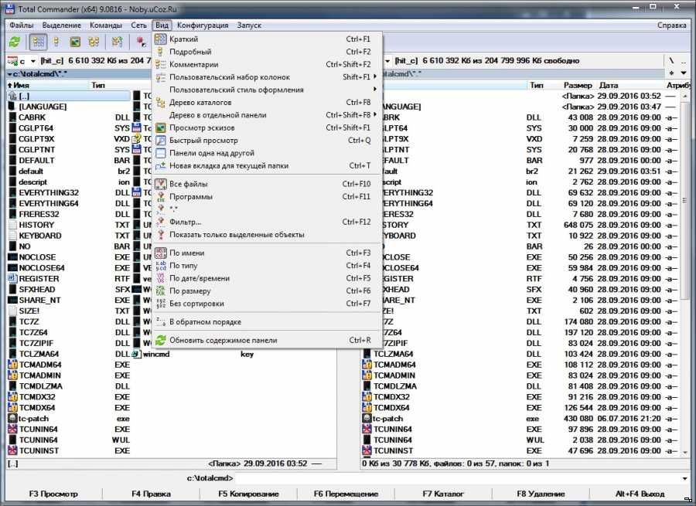Image resolution: width=696 pixels, height=506 pixels.
Task: Click the green icon beside Обновить содержимое панели
Action: point(161,340)
